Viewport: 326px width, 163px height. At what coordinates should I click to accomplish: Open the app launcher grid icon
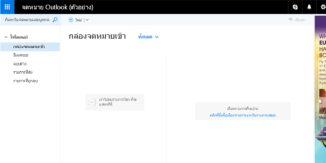7,7
